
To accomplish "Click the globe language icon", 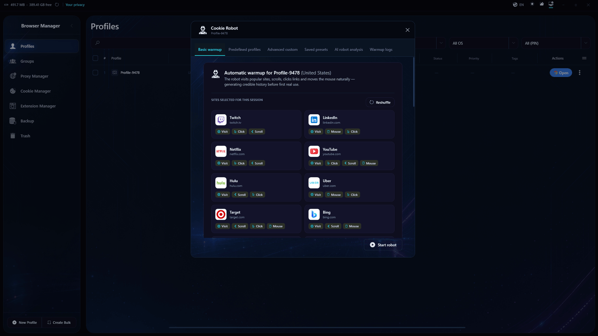I will coord(515,4).
